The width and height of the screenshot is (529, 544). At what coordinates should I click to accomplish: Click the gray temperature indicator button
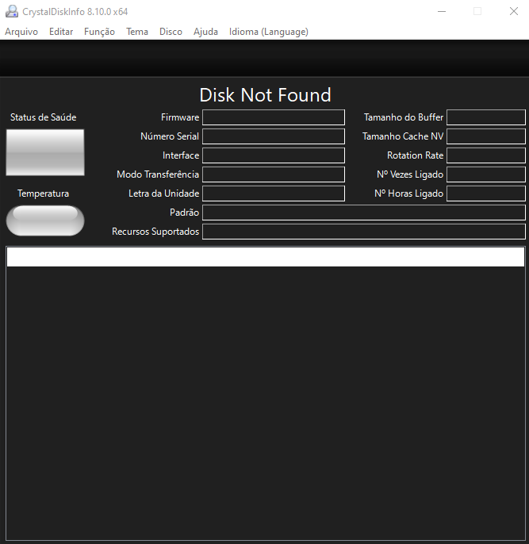point(45,220)
